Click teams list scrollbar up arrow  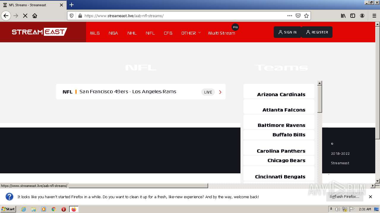click(320, 83)
